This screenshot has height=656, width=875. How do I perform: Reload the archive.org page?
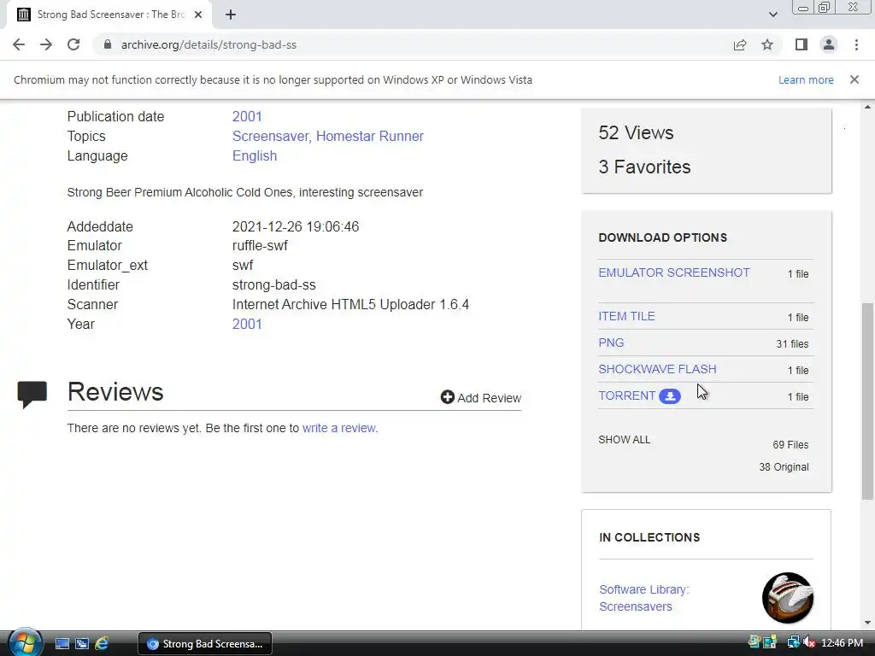(73, 44)
